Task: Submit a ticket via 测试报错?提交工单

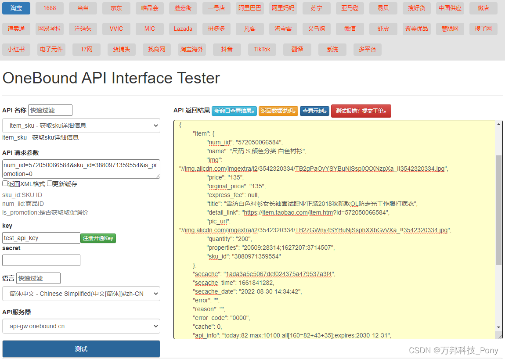Action: (x=361, y=111)
